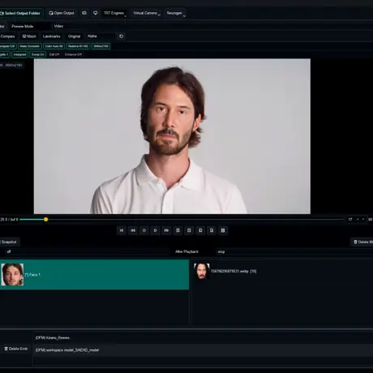Open the Preview Mode dropdown

point(30,26)
